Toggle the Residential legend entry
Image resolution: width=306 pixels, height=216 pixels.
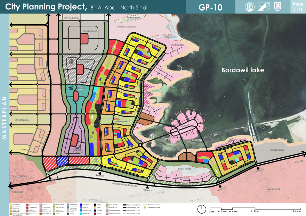tap(10, 204)
